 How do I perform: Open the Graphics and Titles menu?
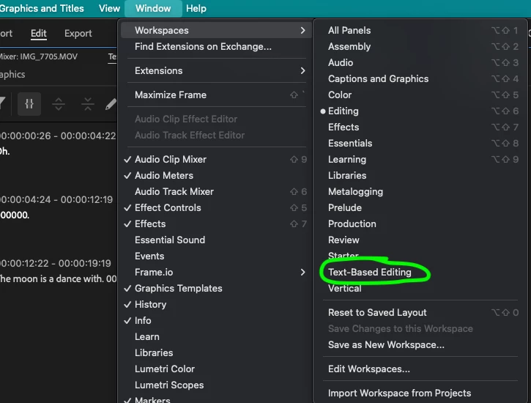click(x=42, y=9)
